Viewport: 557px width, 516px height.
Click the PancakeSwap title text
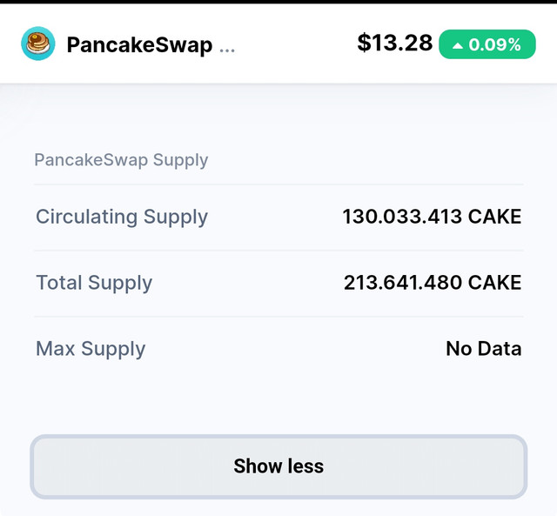point(139,45)
